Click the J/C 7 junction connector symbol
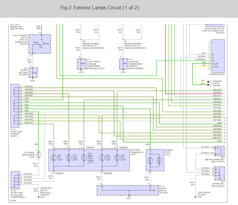 pos(219,173)
